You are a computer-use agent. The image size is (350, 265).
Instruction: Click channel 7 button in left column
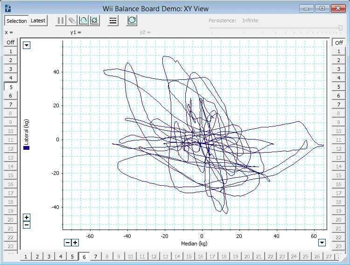pyautogui.click(x=10, y=105)
